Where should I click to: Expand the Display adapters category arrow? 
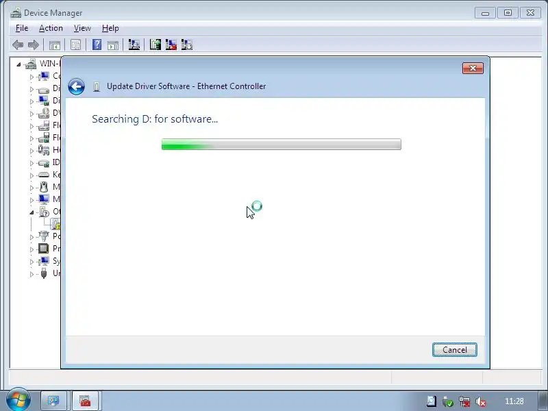(x=32, y=101)
